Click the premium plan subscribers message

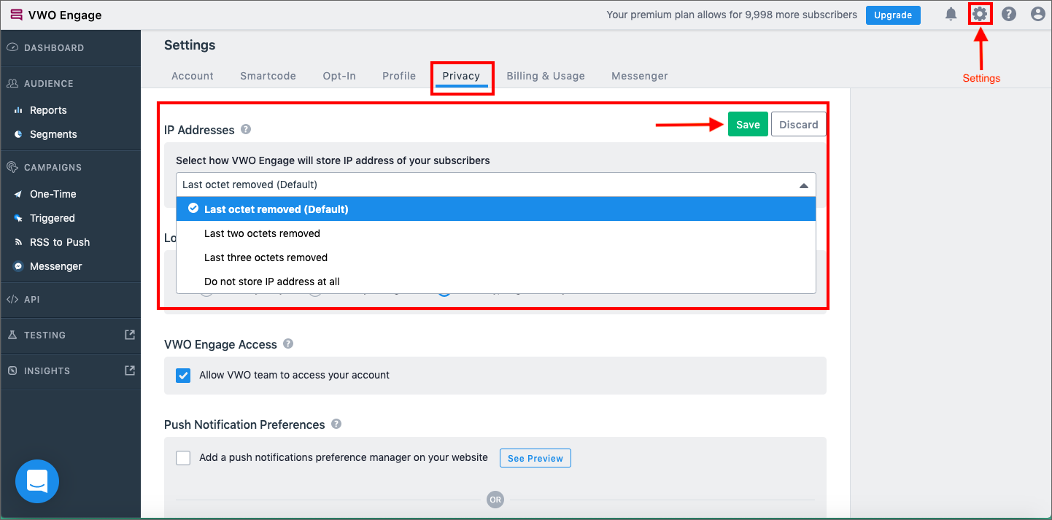pyautogui.click(x=732, y=15)
